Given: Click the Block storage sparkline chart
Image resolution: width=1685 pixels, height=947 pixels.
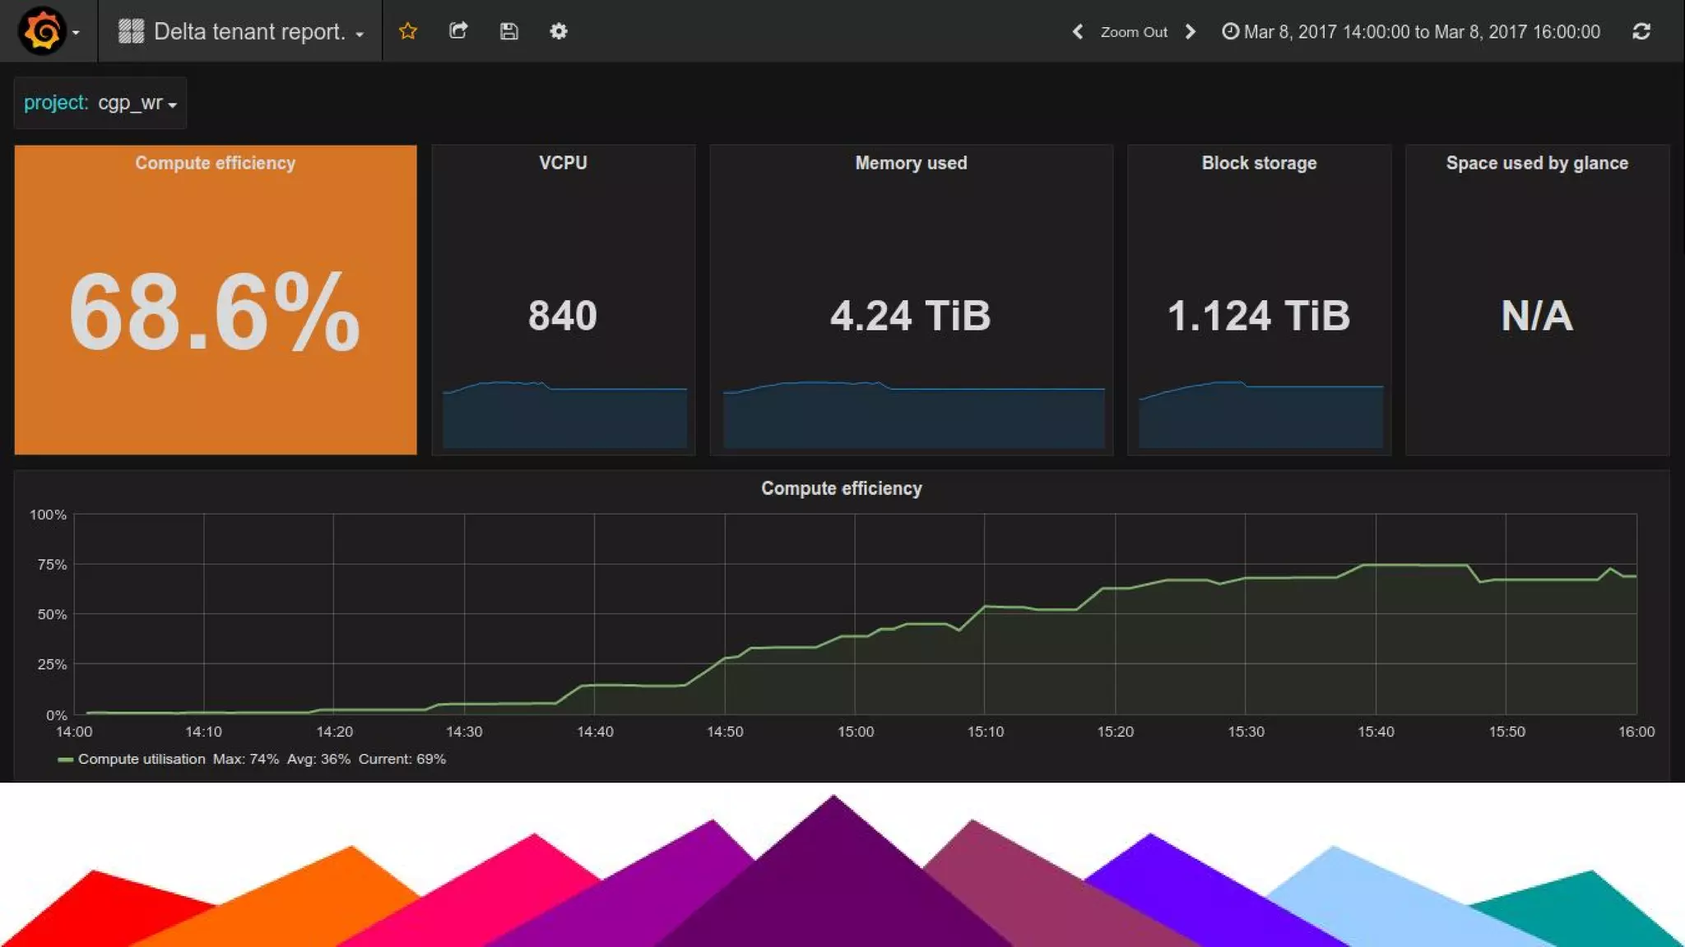Looking at the screenshot, I should [1260, 415].
